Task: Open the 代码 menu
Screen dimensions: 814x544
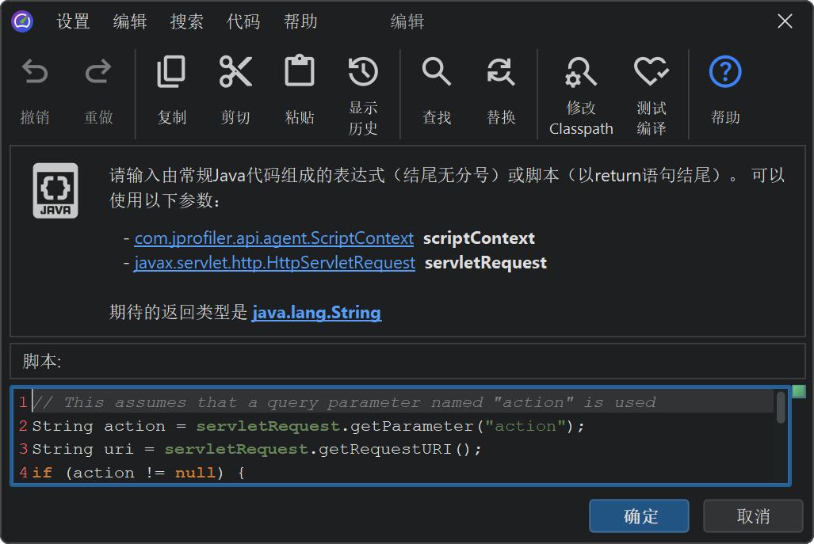Action: click(x=243, y=21)
